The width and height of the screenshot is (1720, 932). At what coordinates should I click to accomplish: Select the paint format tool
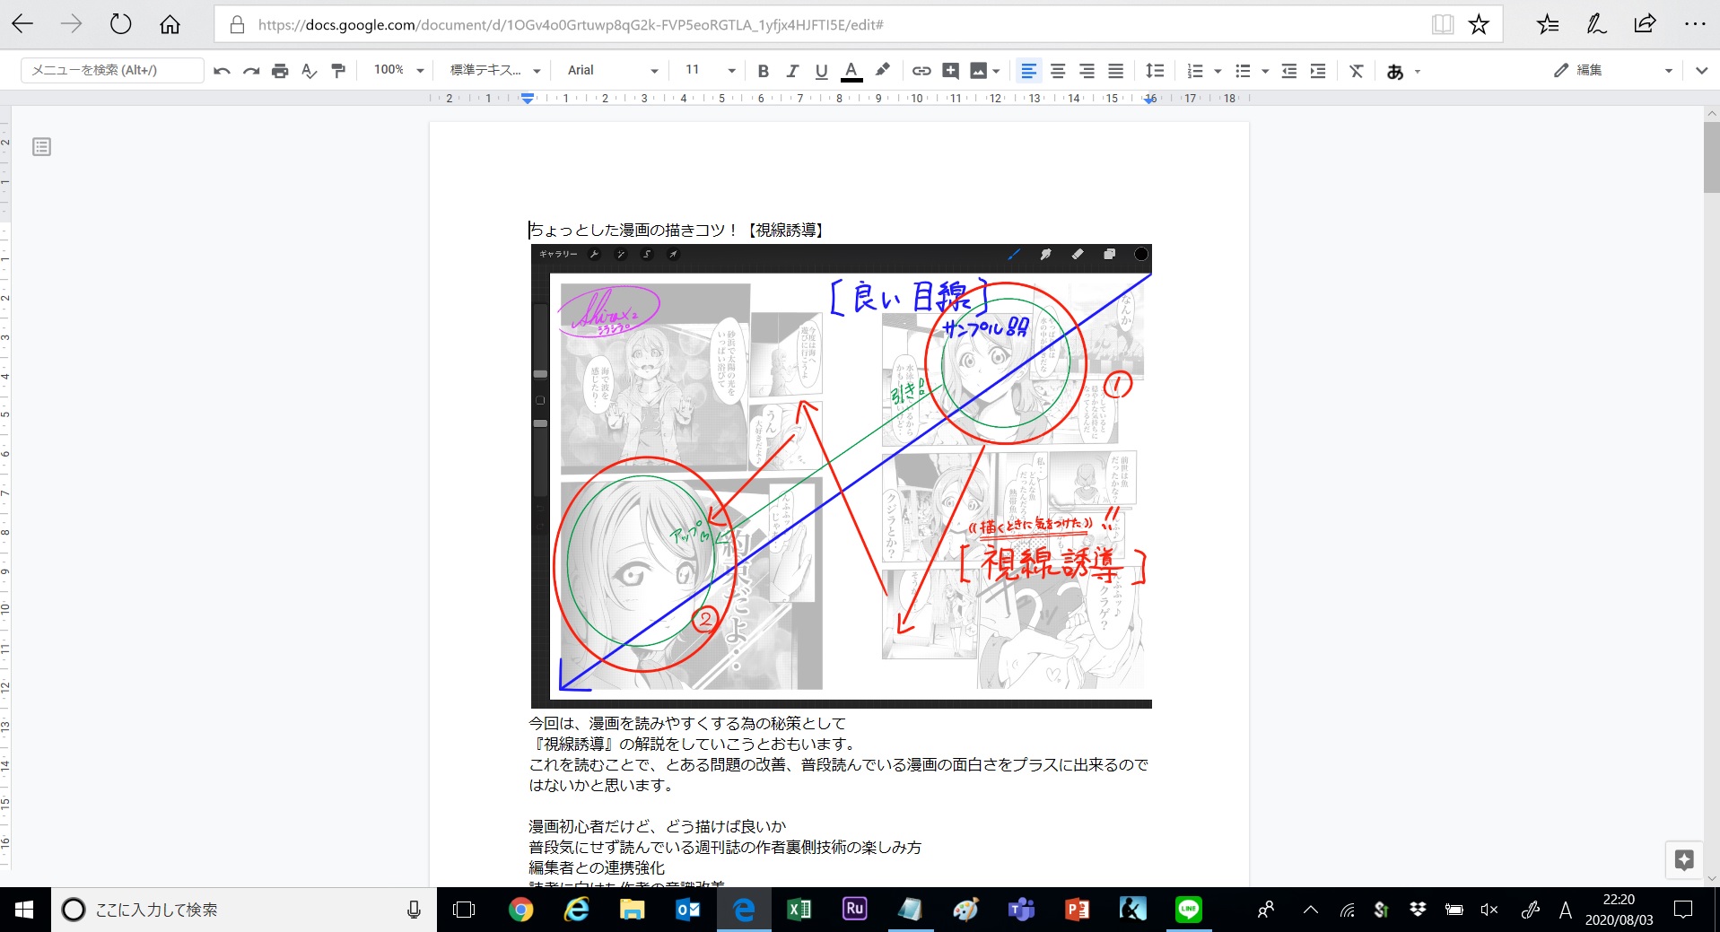338,71
